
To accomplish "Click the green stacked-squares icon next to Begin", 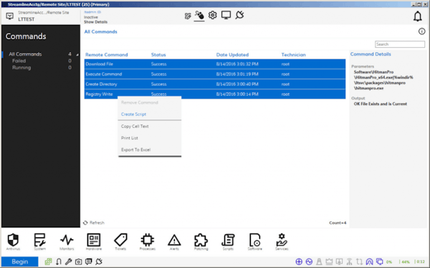I will point(48,262).
